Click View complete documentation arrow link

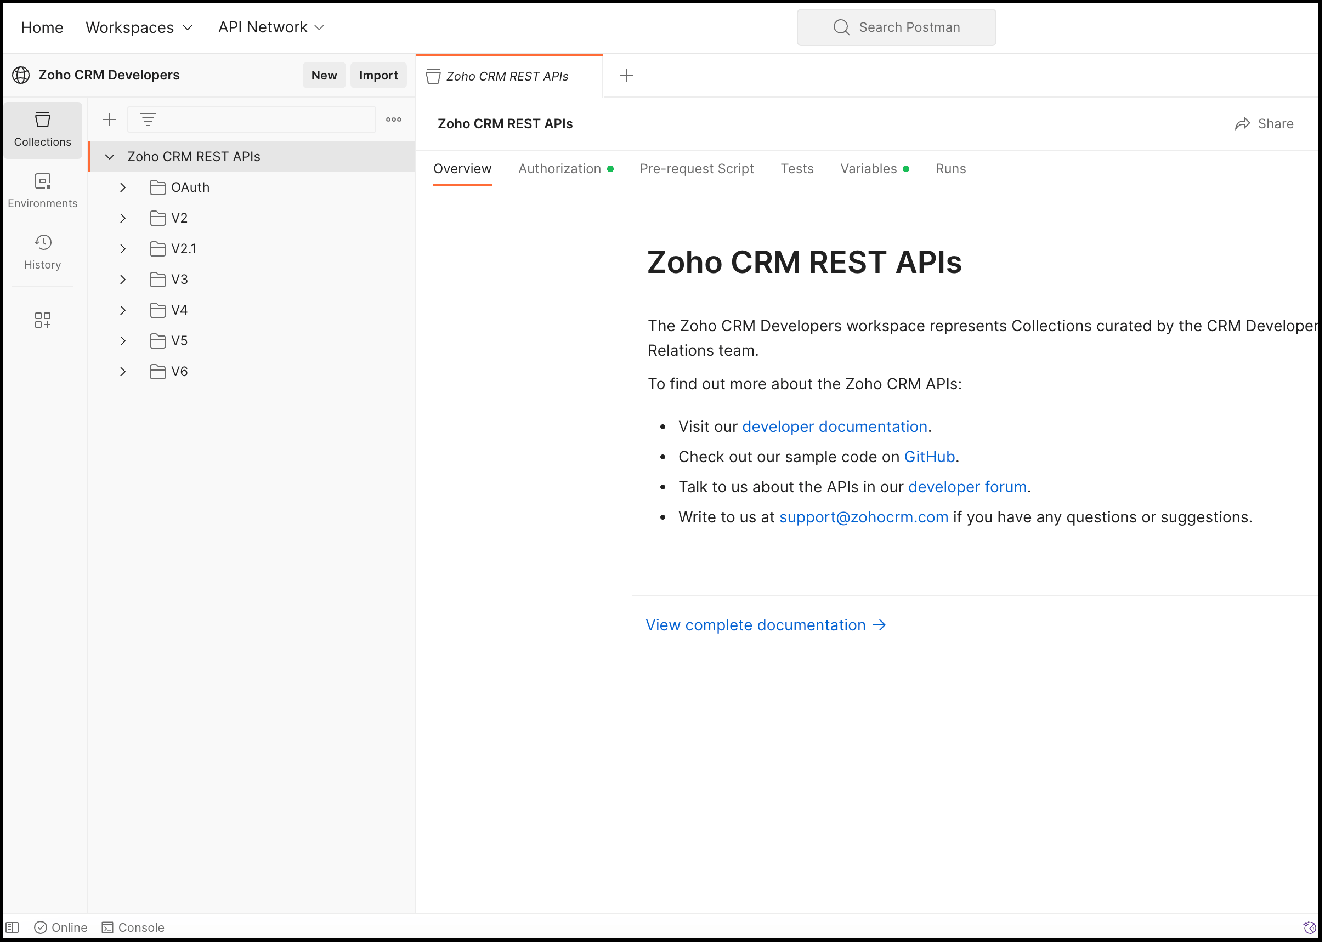pos(765,624)
